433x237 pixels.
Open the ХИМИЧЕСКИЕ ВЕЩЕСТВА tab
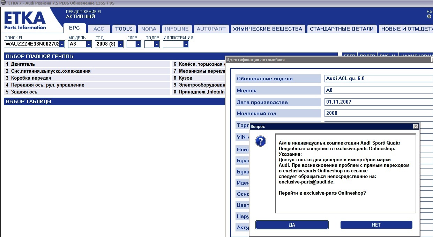point(268,29)
